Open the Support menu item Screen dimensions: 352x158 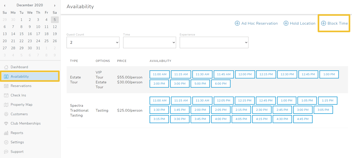tap(17, 152)
